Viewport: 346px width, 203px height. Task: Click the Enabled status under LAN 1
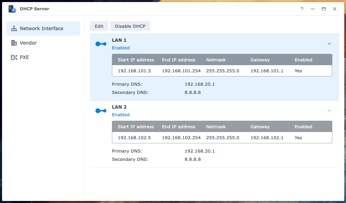point(120,48)
